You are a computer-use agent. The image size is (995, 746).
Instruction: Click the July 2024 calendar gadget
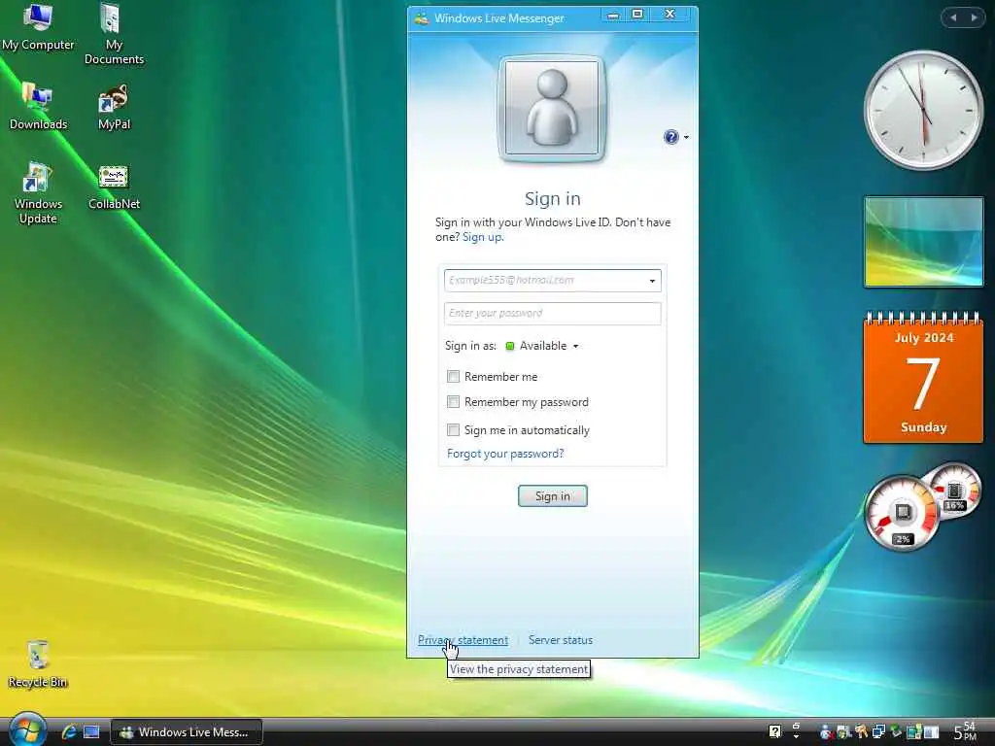pyautogui.click(x=923, y=377)
